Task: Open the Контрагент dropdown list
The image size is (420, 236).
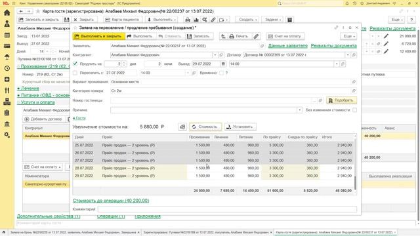Action: (215, 55)
